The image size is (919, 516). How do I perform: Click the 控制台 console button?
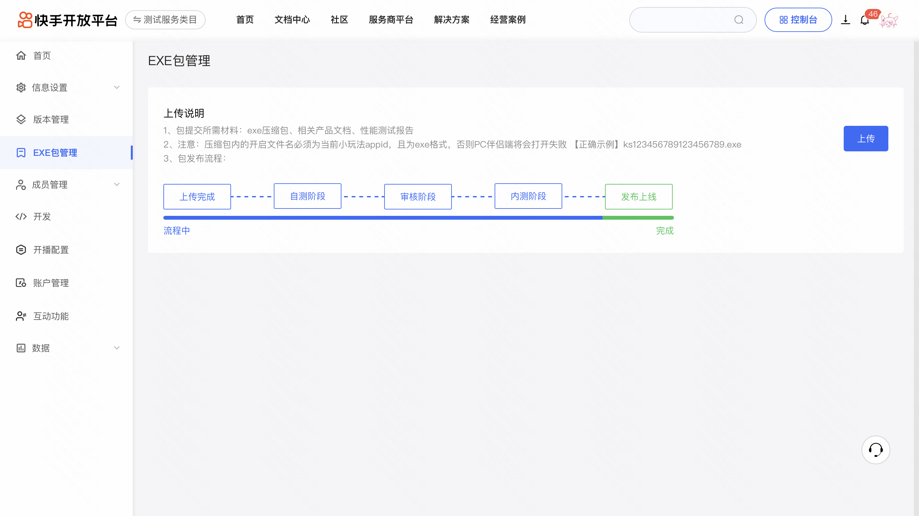click(x=798, y=20)
